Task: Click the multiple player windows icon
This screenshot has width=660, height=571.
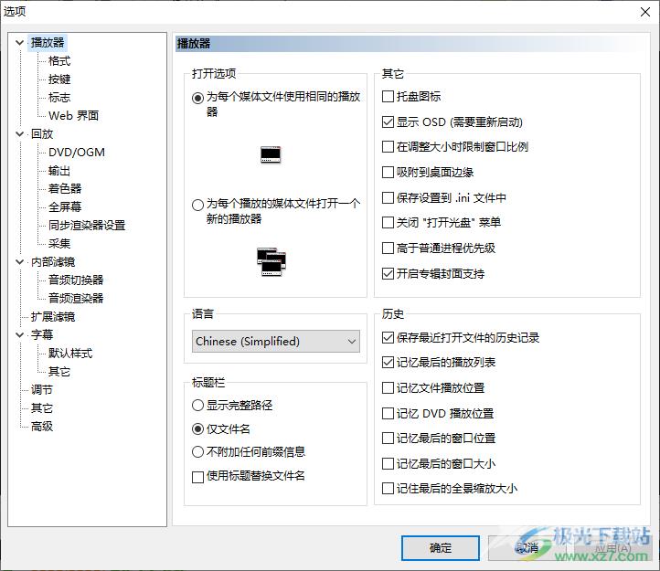Action: [x=271, y=261]
